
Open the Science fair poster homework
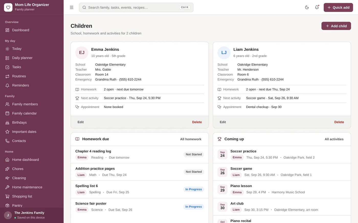[x=140, y=207]
